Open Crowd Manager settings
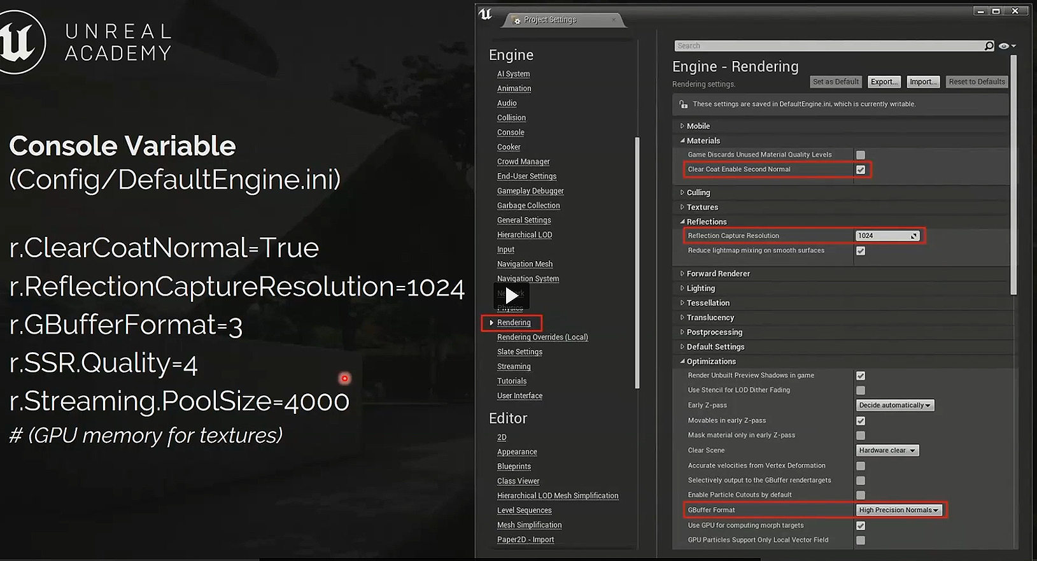Image resolution: width=1037 pixels, height=561 pixels. coord(523,162)
